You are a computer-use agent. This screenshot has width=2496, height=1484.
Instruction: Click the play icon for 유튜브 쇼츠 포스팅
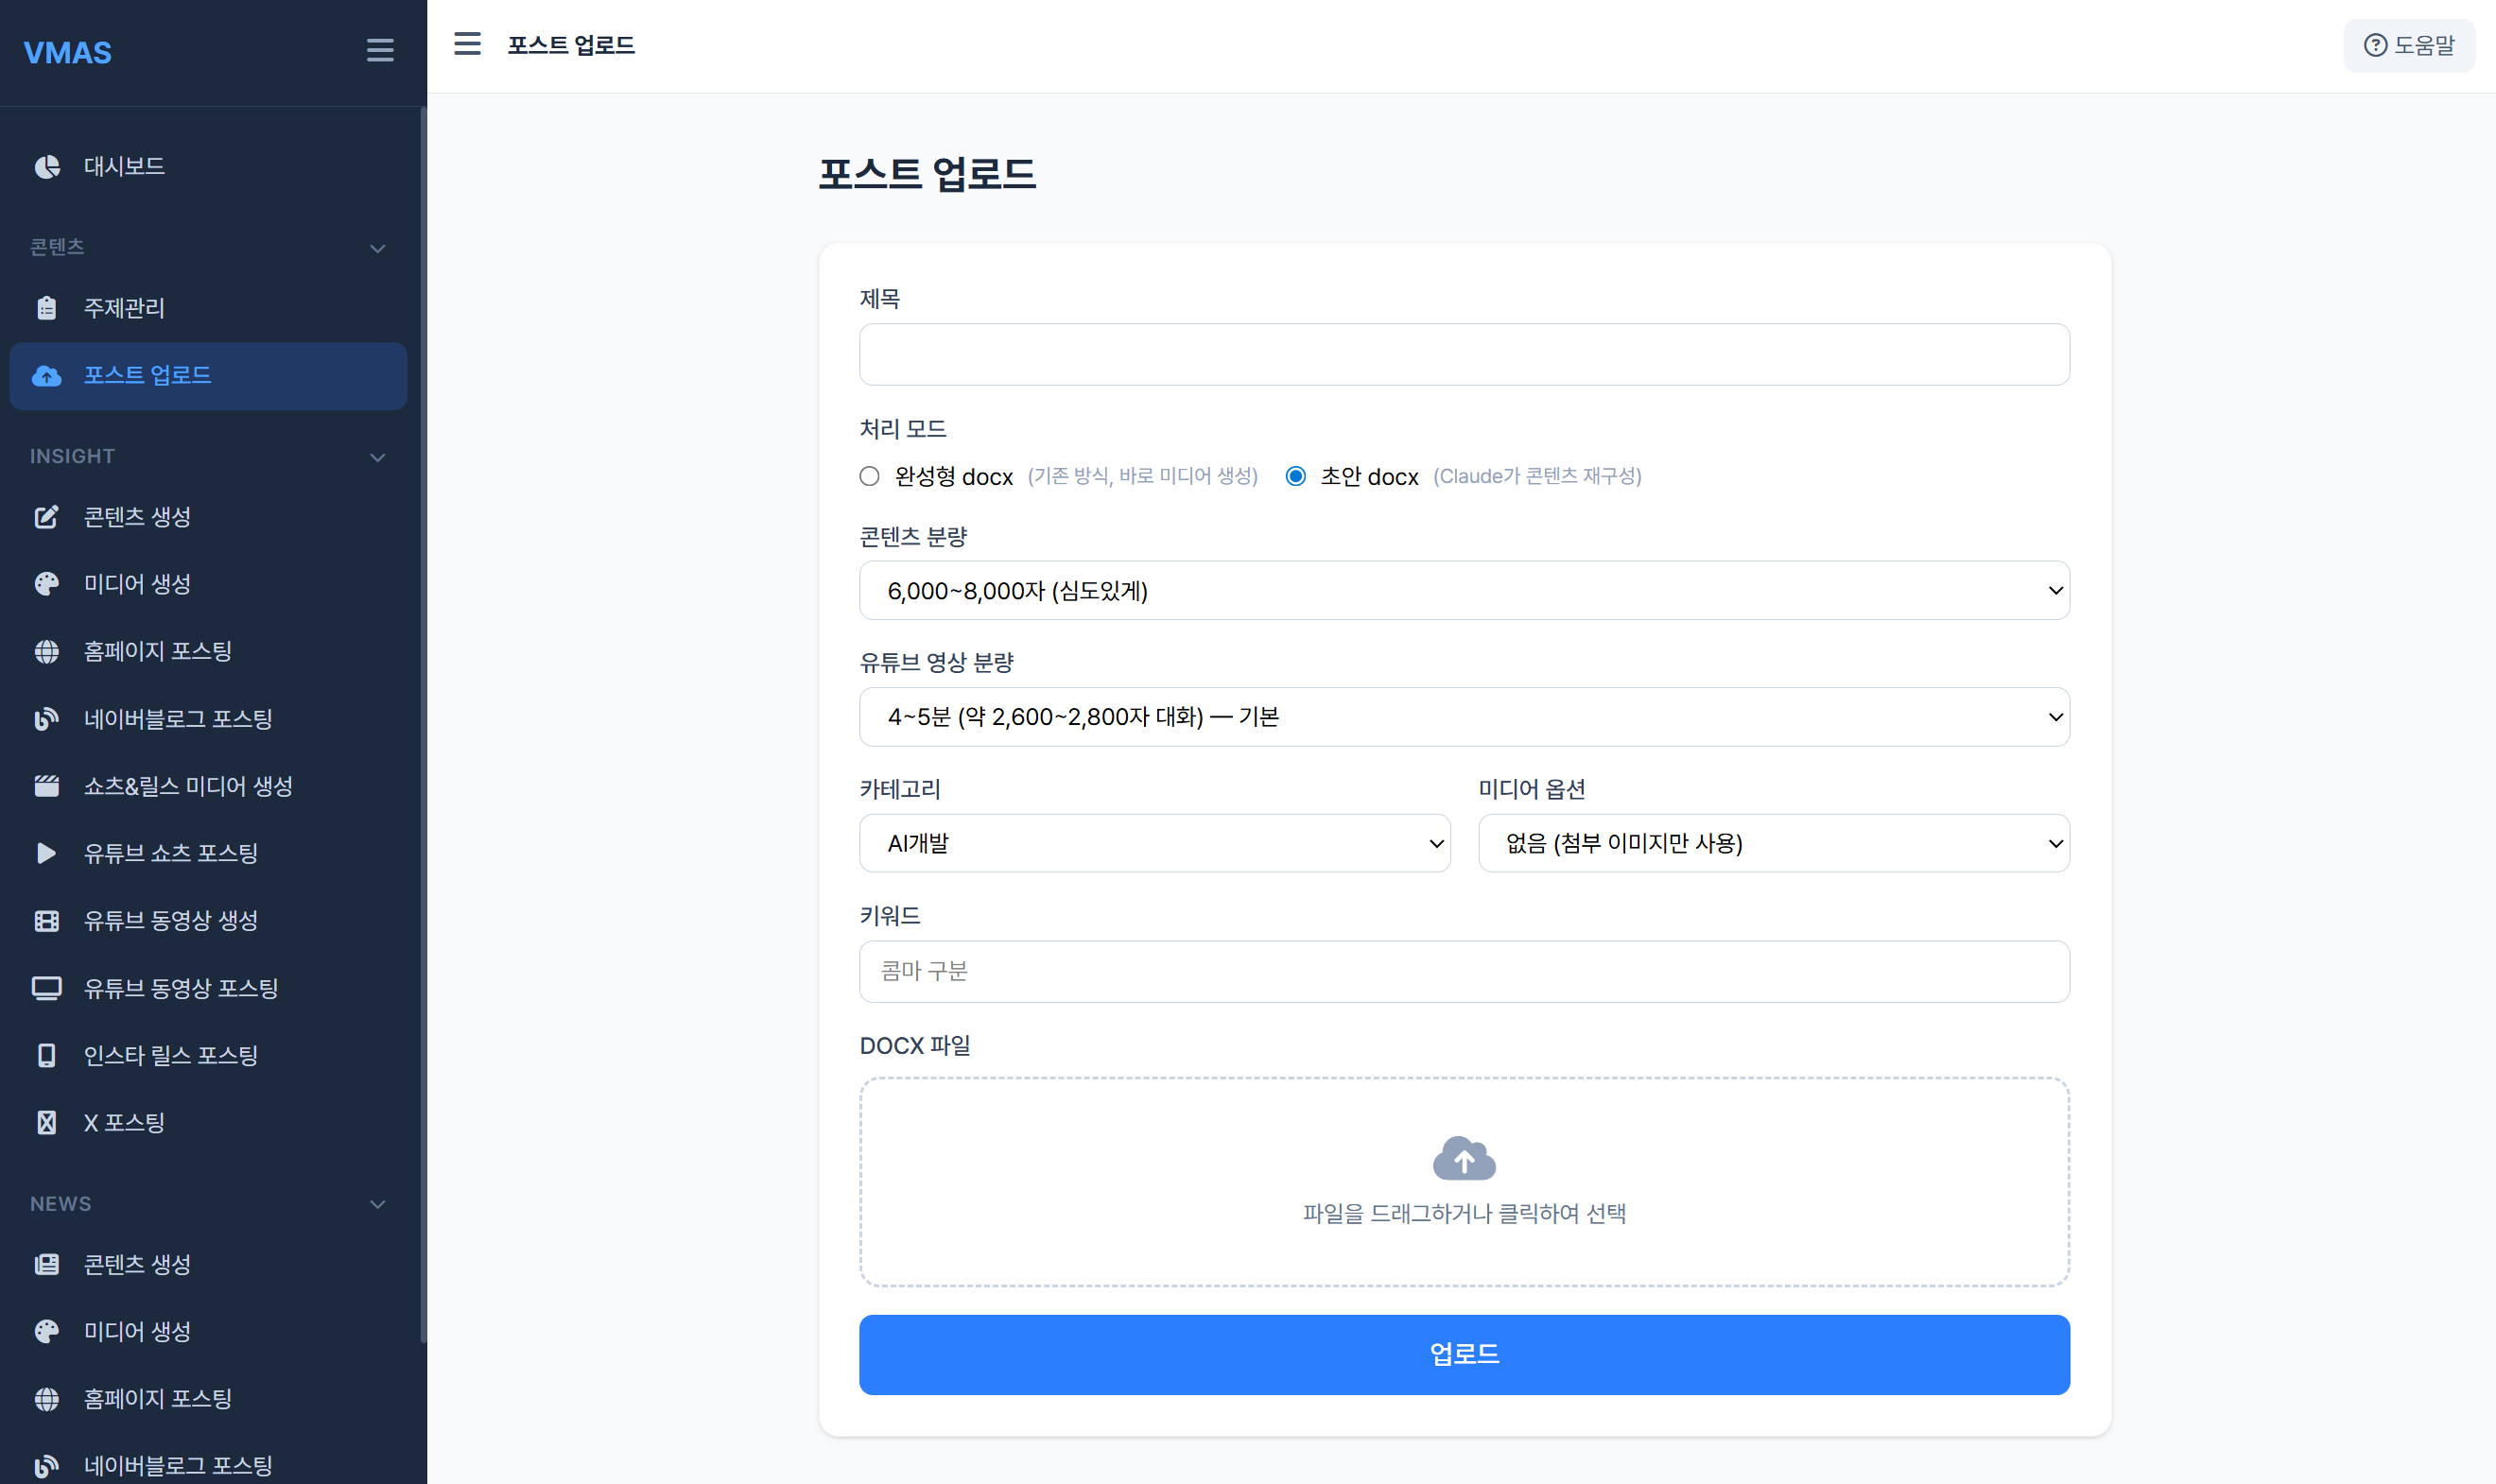(46, 853)
